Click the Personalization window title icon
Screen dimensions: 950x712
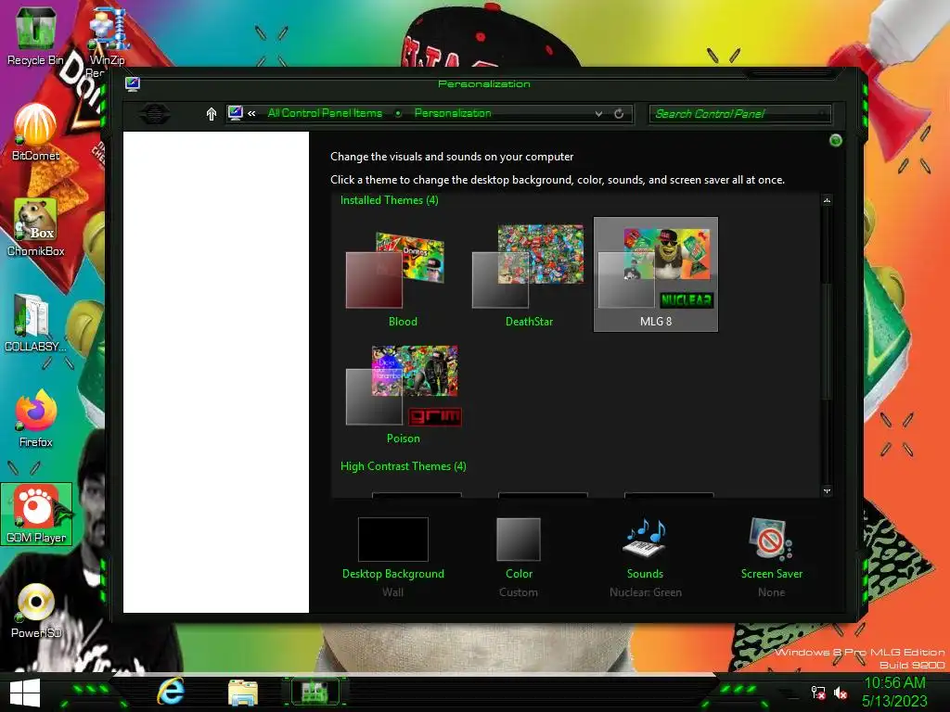[x=133, y=83]
